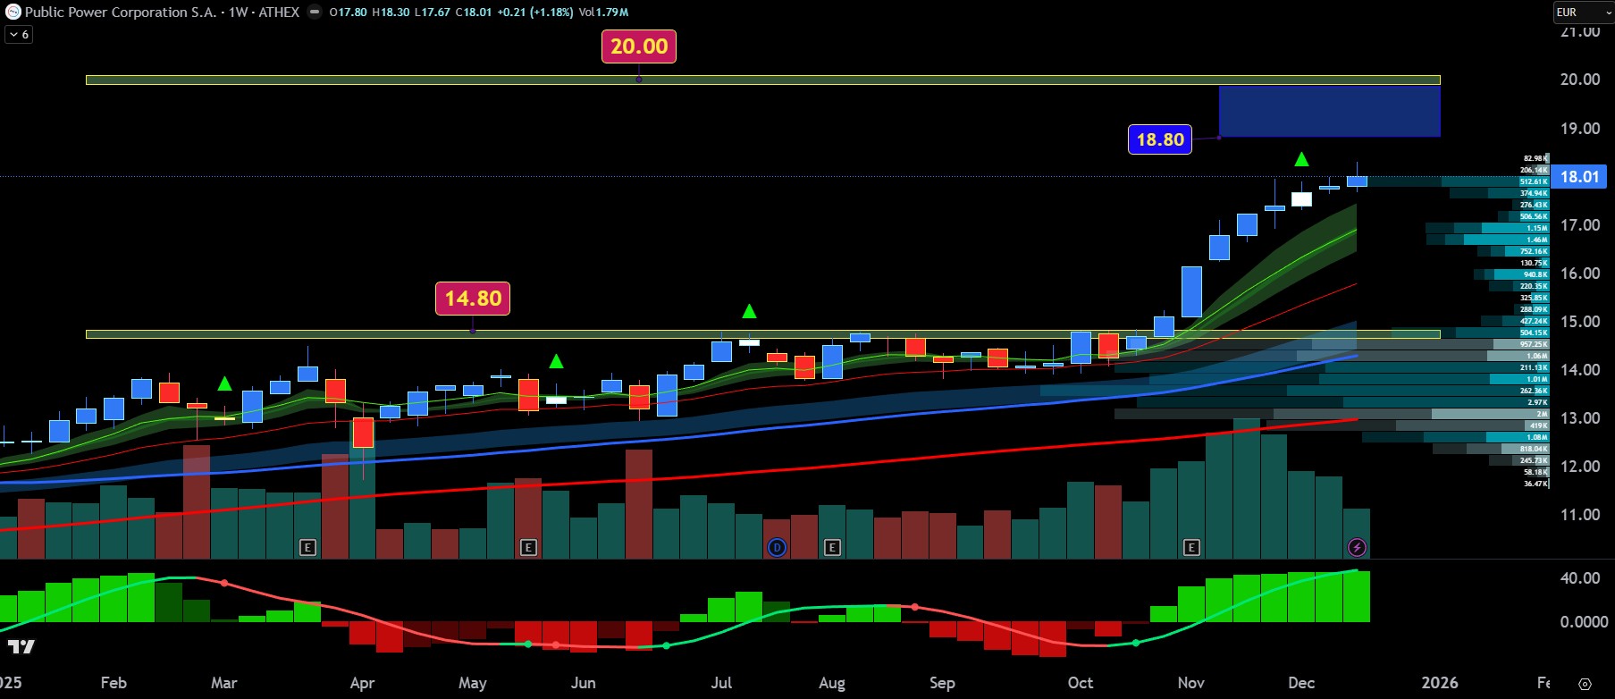Image resolution: width=1615 pixels, height=699 pixels.
Task: Click the 1W interval in the chart title
Action: tap(238, 13)
